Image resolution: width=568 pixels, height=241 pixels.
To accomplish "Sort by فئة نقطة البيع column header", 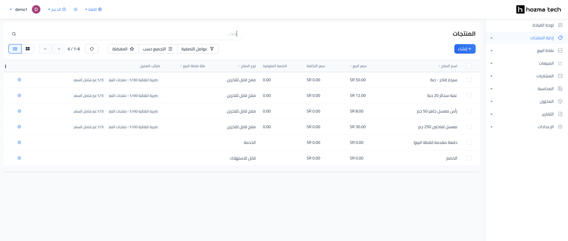I will click(193, 66).
